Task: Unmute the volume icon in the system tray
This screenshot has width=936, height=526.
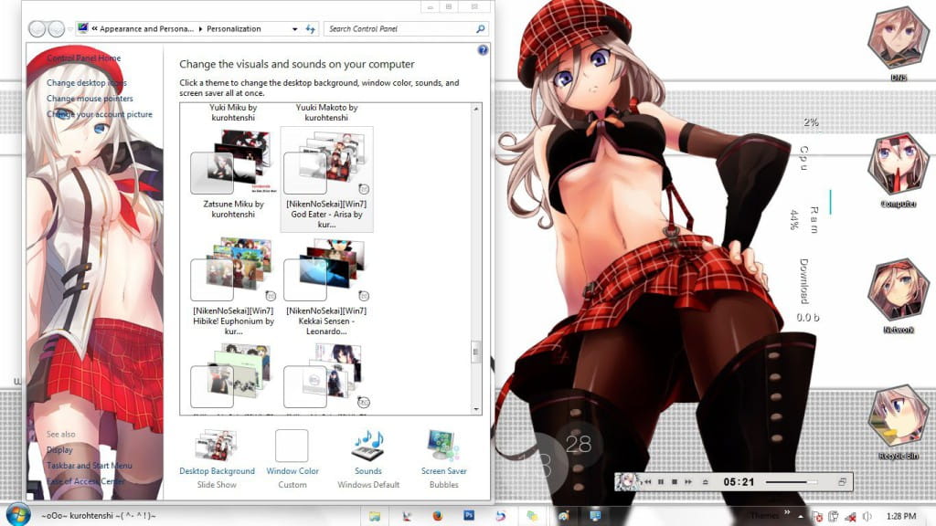Action: [x=850, y=515]
